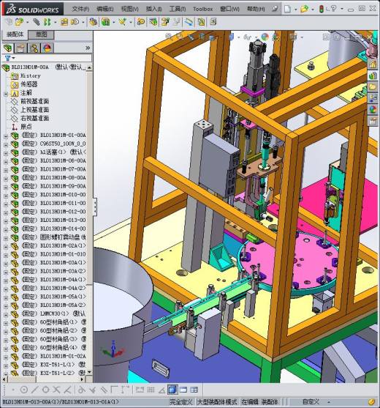This screenshot has height=408, width=380.
Task: Open SolidWorks Resources home icon in task pane
Action: click(373, 64)
